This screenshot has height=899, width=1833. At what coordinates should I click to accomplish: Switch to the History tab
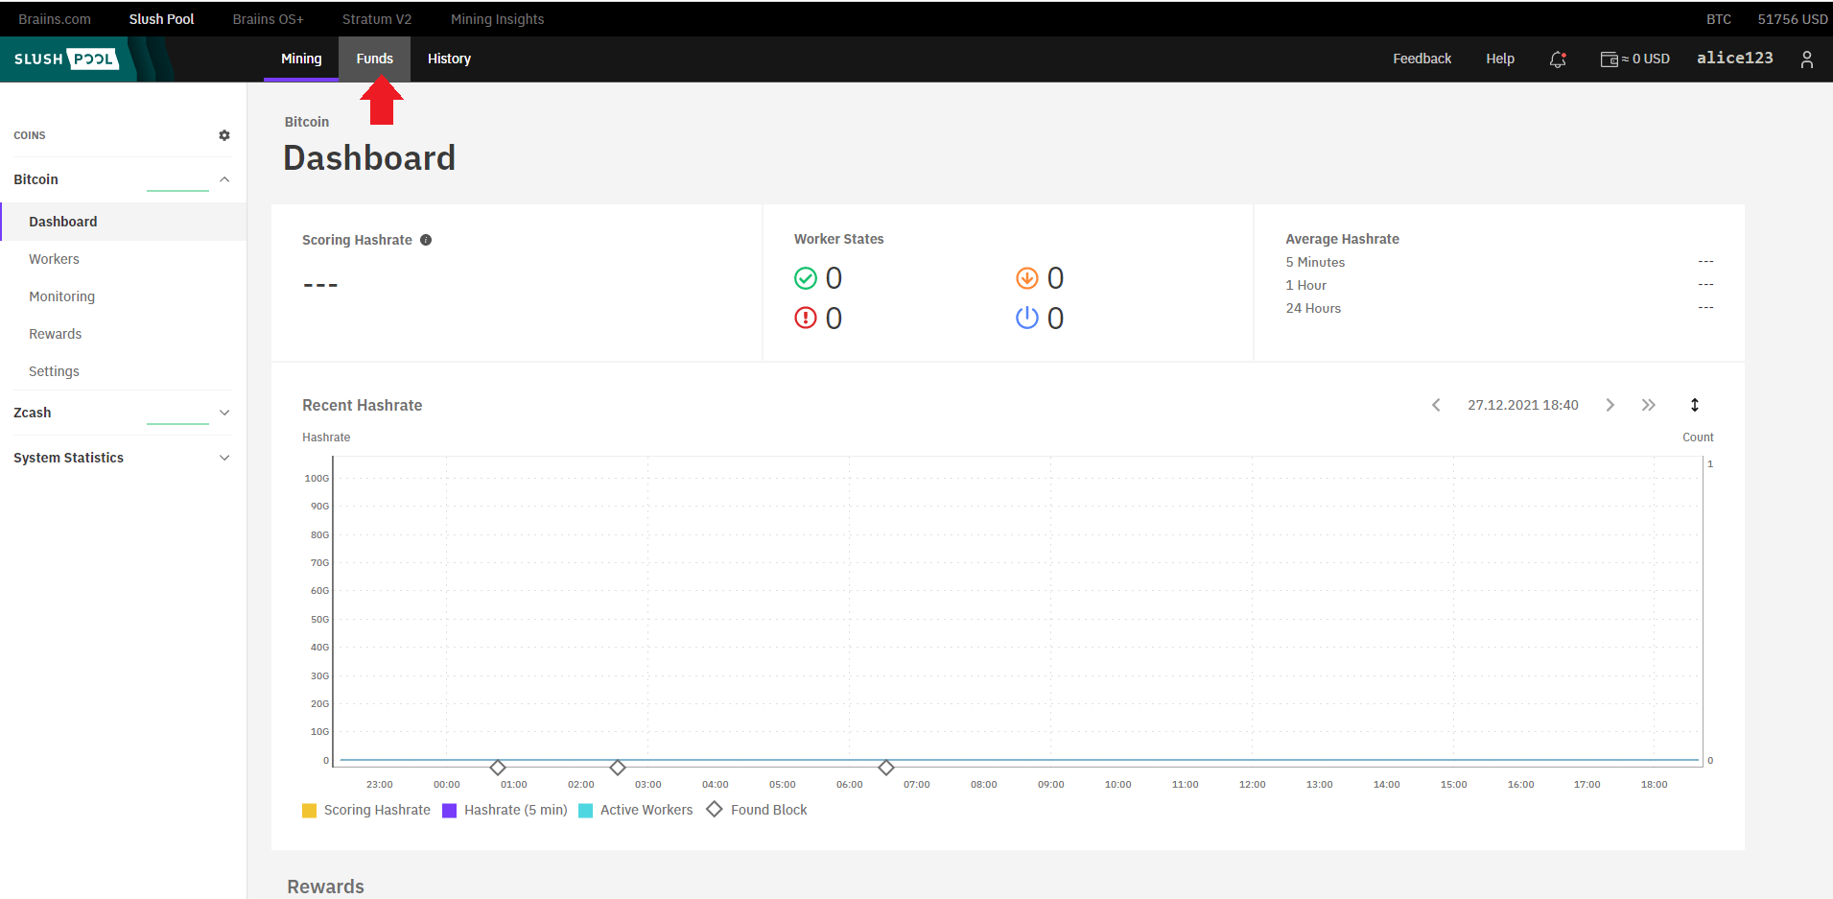click(449, 59)
